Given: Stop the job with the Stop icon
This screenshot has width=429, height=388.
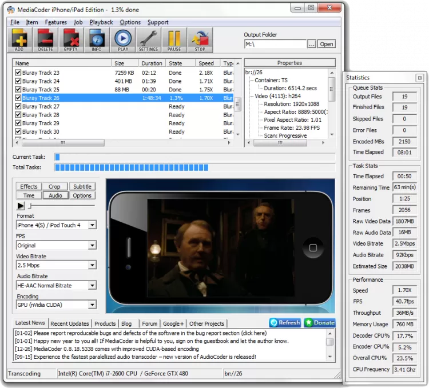Looking at the screenshot, I should 200,39.
